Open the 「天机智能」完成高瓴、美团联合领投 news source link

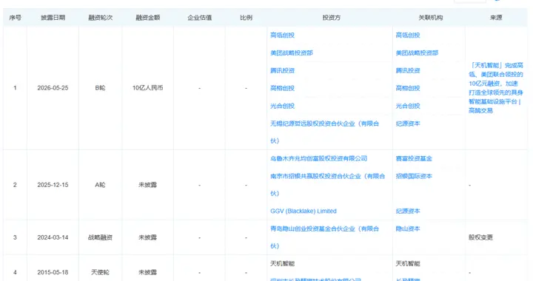pyautogui.click(x=495, y=88)
